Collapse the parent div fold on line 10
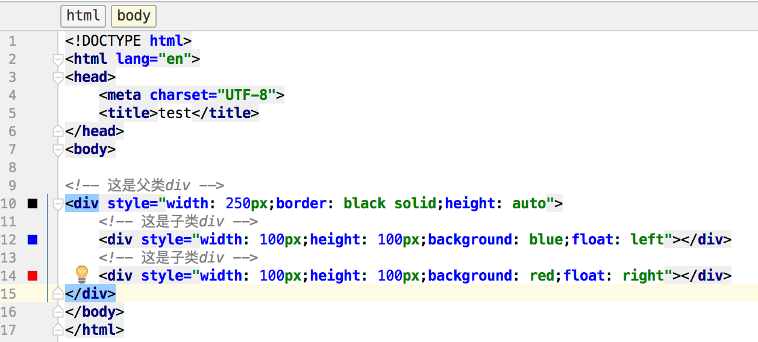The height and width of the screenshot is (342, 758). click(x=58, y=204)
